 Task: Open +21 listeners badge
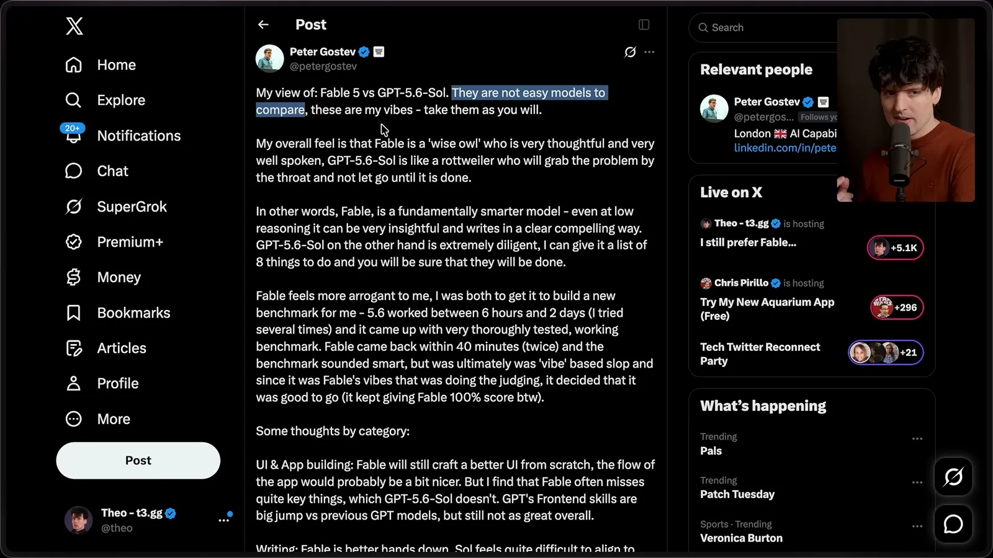886,353
